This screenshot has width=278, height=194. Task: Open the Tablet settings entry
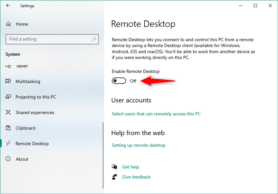[22, 66]
